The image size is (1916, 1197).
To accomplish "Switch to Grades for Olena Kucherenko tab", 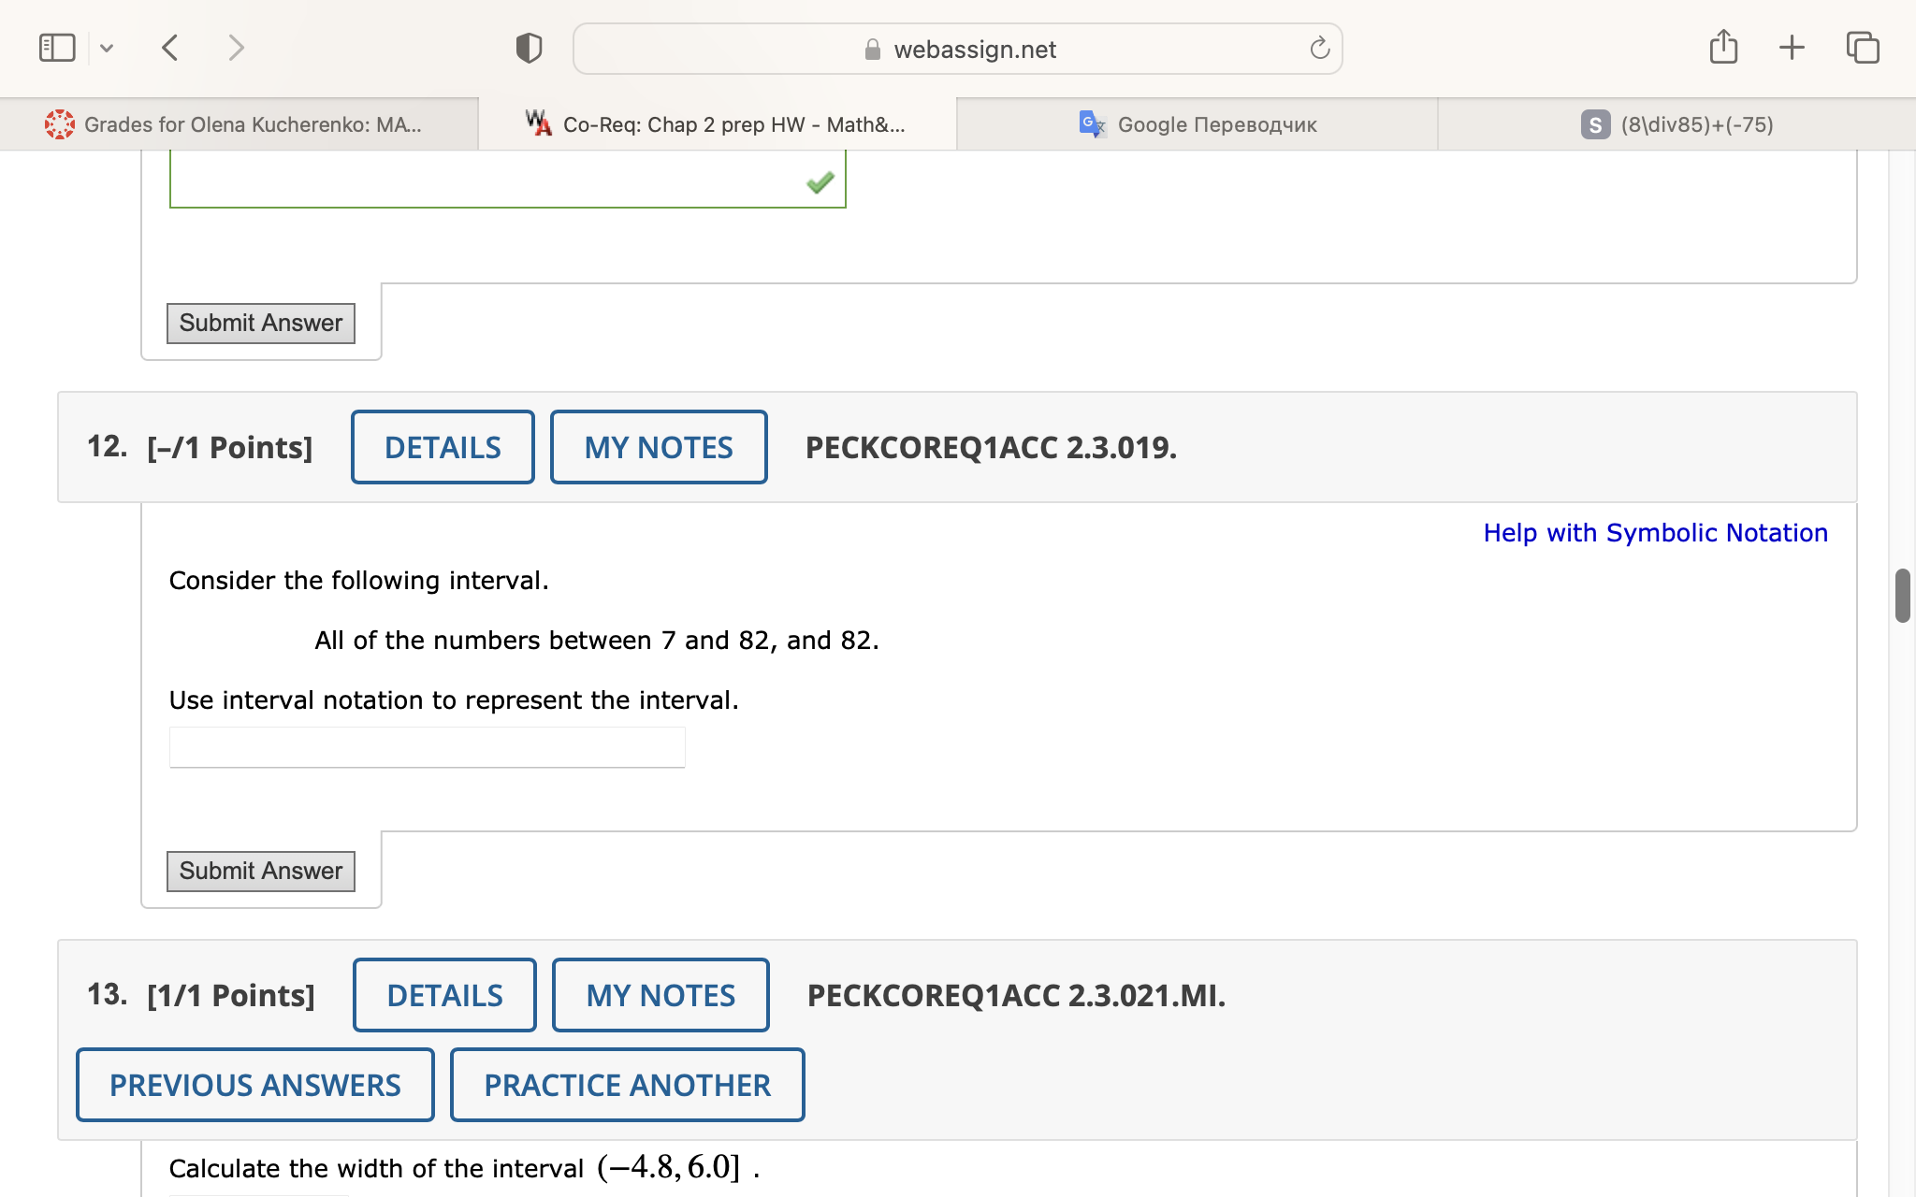I will [239, 124].
